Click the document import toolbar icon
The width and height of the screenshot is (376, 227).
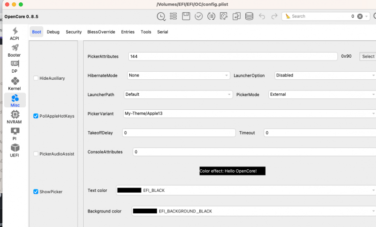[236, 16]
